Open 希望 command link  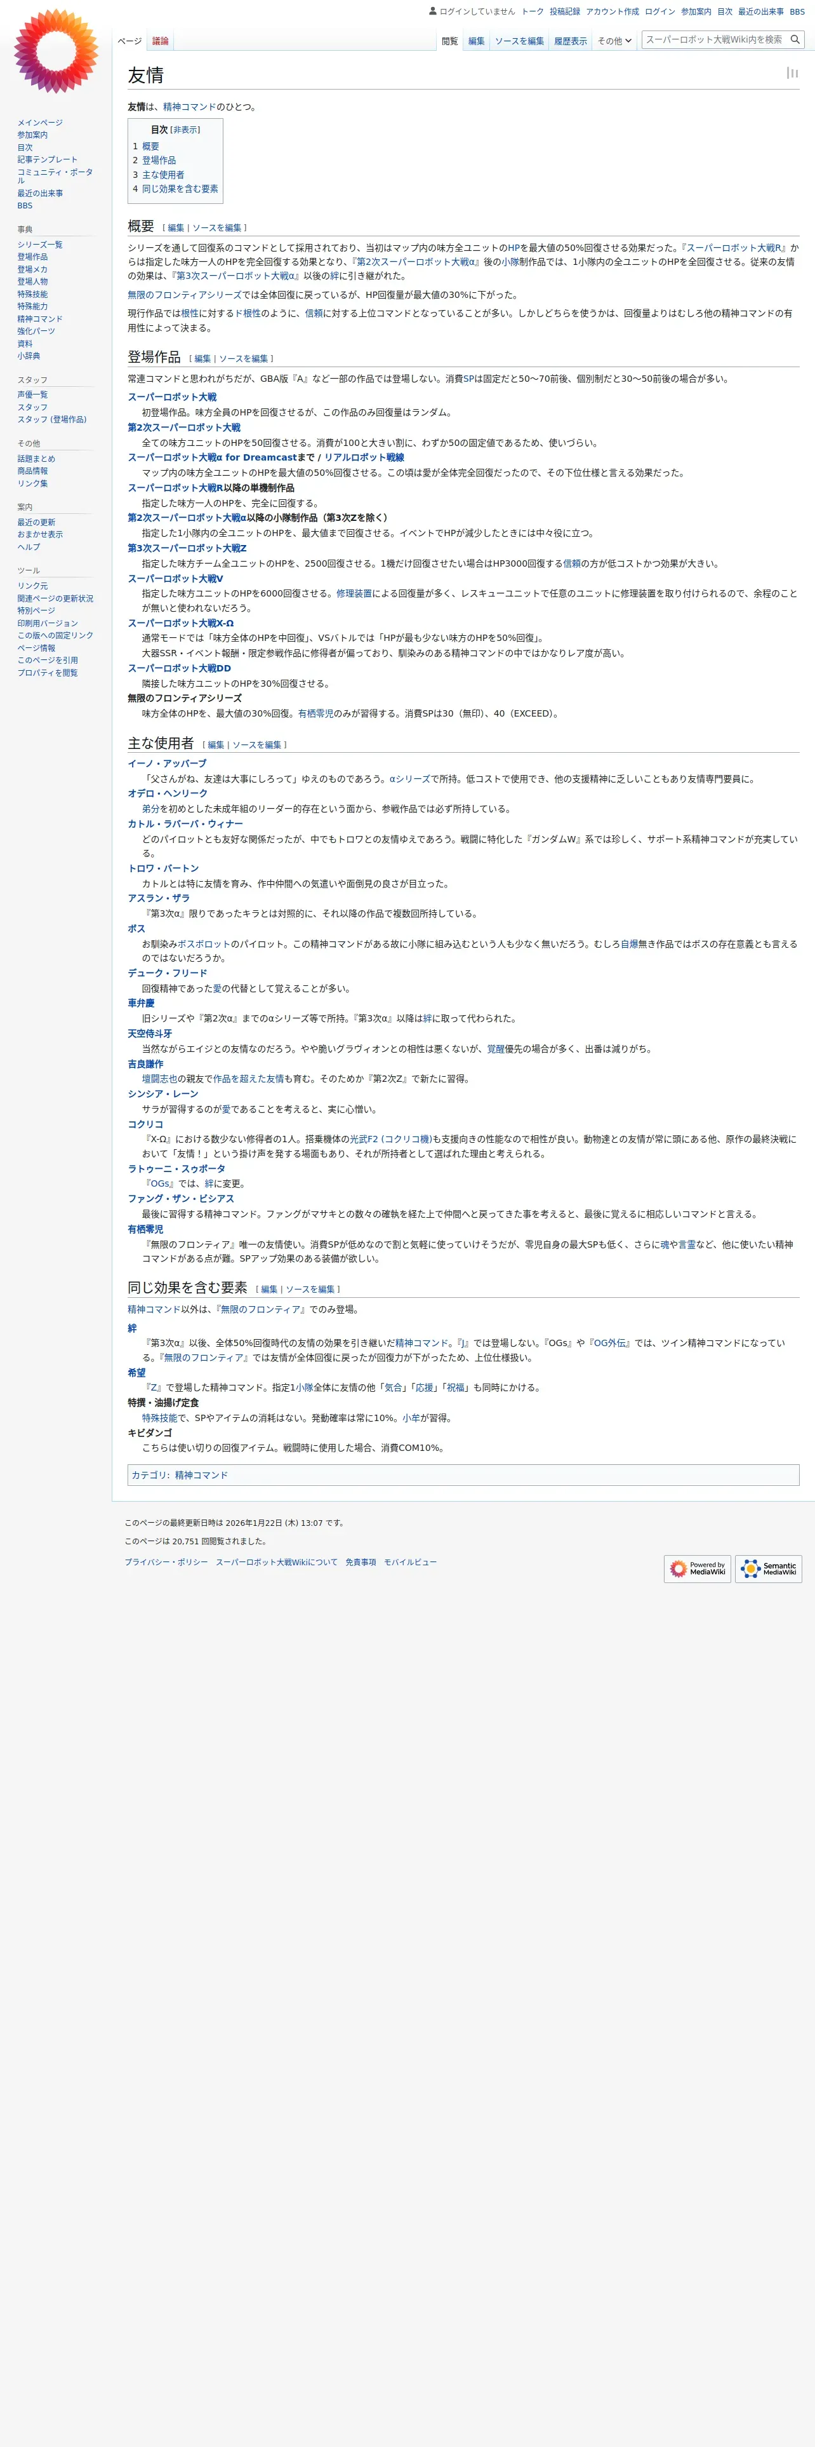tap(136, 1373)
